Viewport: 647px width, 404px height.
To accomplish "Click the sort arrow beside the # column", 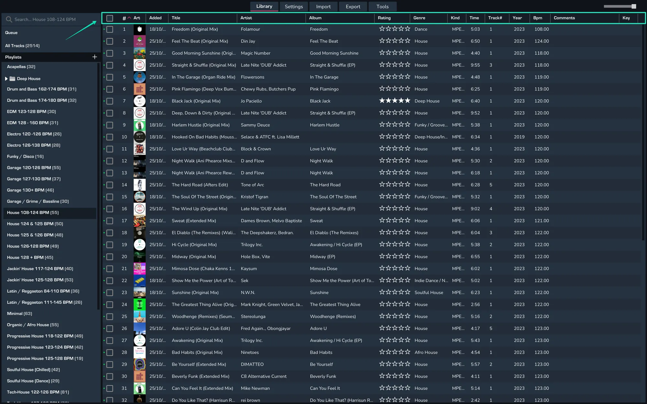I will click(129, 18).
